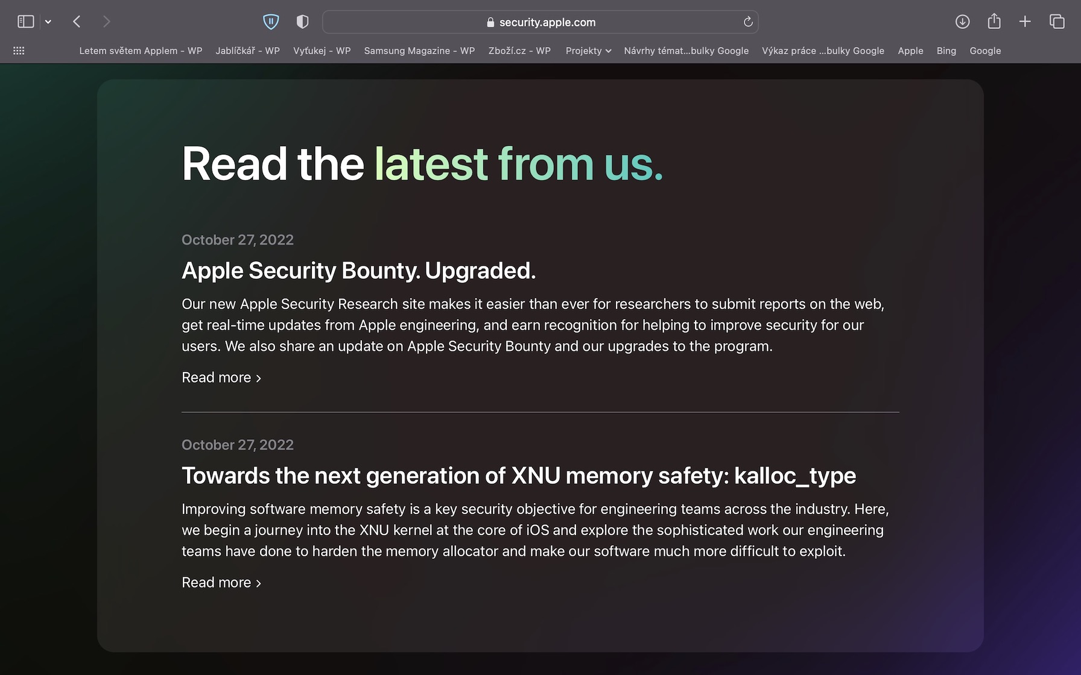This screenshot has width=1081, height=675.
Task: Reload the current page
Action: [x=748, y=22]
